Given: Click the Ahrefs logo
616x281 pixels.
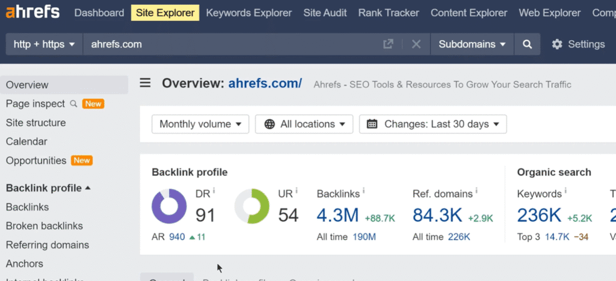Looking at the screenshot, I should tap(32, 13).
